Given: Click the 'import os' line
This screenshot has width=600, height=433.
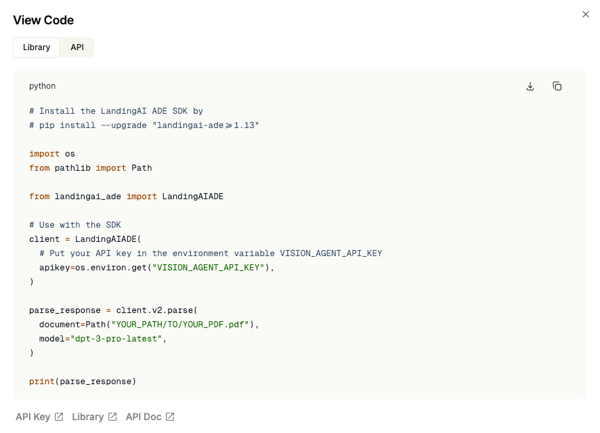Looking at the screenshot, I should [x=52, y=154].
